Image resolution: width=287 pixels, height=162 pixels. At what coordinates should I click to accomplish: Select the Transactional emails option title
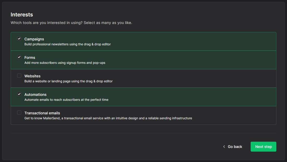point(42,113)
